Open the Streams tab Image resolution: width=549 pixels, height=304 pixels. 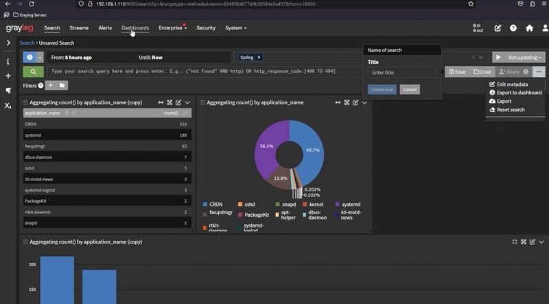(x=79, y=28)
